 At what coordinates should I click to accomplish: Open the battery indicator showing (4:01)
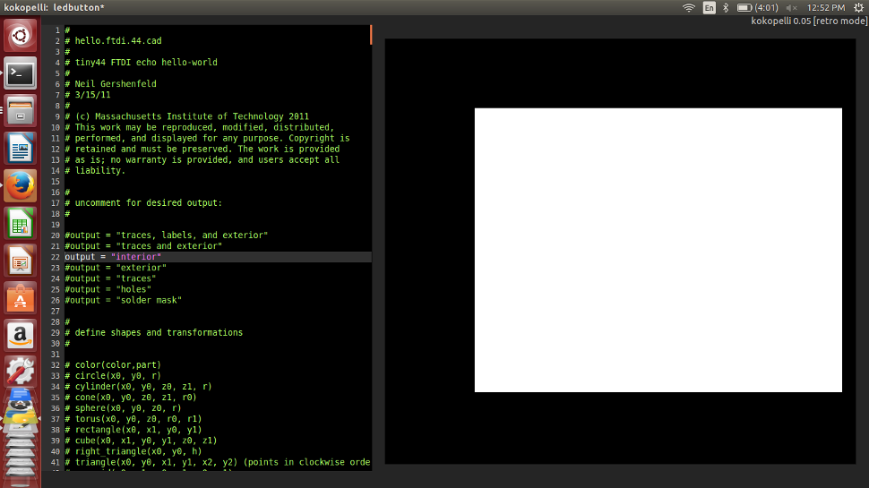(x=757, y=8)
